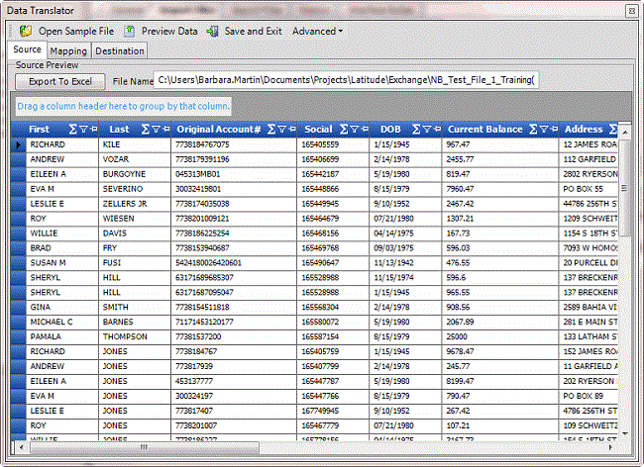
Task: Click the Preview Data toolbar icon
Action: click(130, 31)
